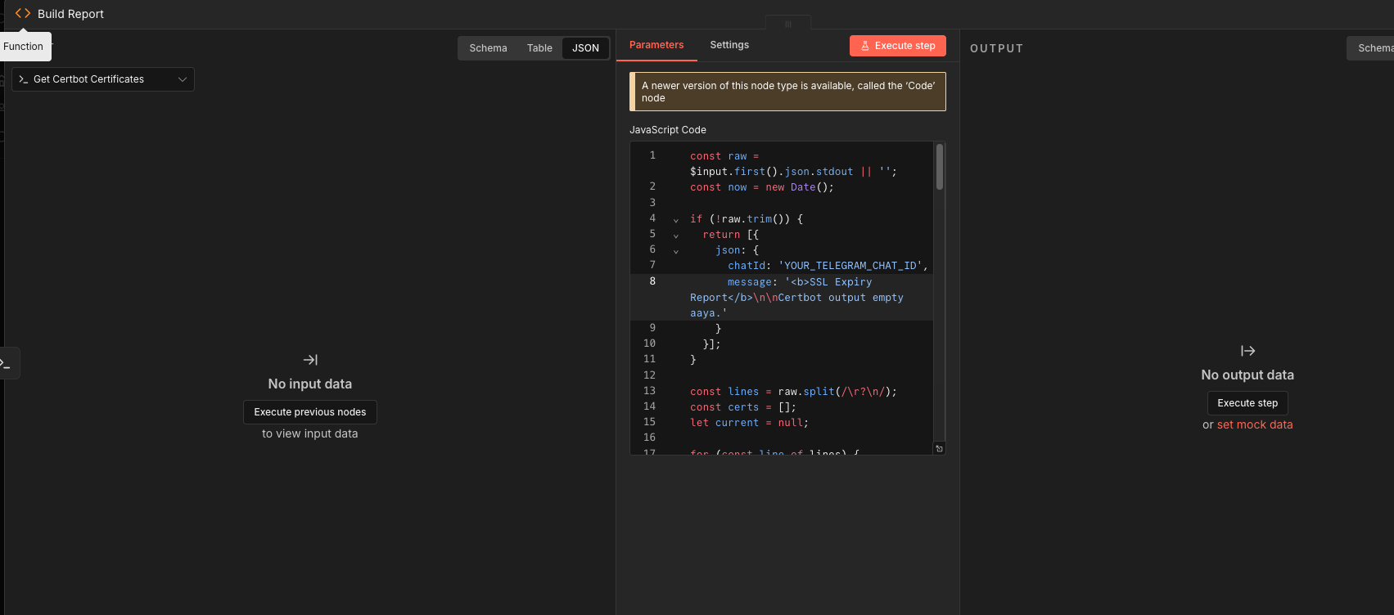Select the JSON input view
Image resolution: width=1394 pixels, height=615 pixels.
coord(585,48)
